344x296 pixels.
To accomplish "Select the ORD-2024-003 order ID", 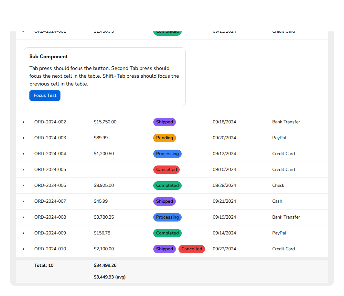I will pos(50,138).
